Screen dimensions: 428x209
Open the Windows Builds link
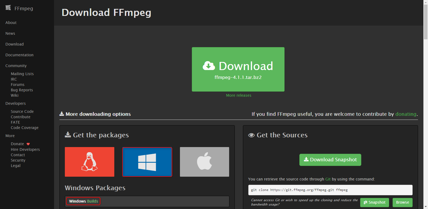(83, 201)
